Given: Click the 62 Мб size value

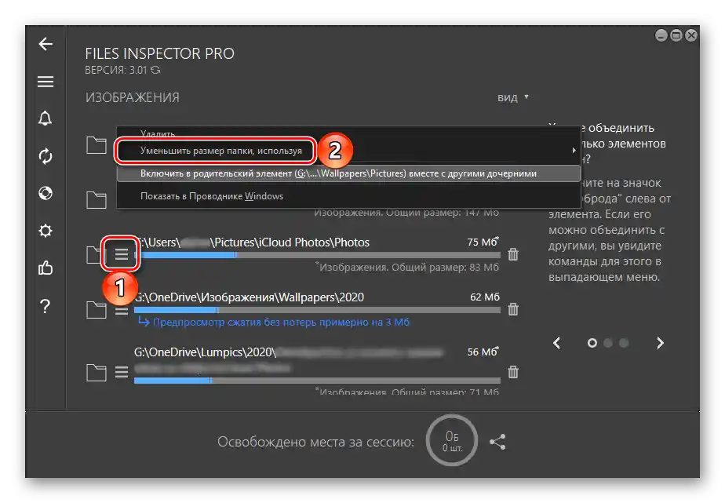Looking at the screenshot, I should (x=485, y=297).
